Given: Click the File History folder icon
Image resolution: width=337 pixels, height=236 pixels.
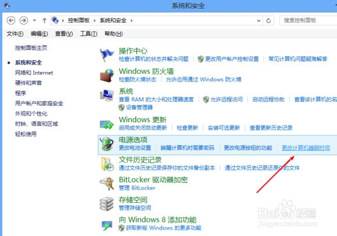Looking at the screenshot, I should [x=107, y=164].
